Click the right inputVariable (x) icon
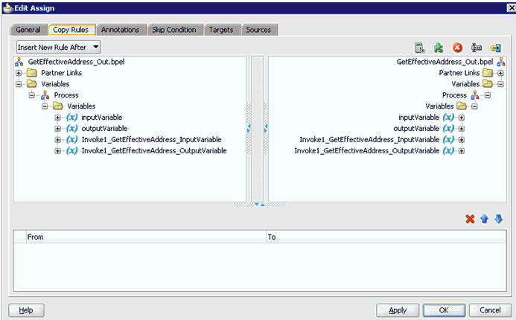Screen dimensions: 516x320 click(x=448, y=117)
